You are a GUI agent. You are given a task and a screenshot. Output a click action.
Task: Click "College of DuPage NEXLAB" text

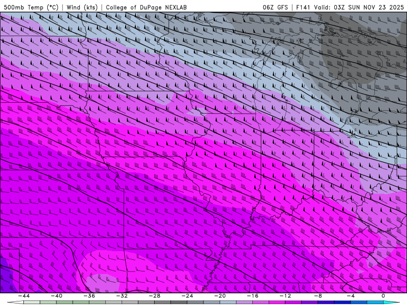click(x=146, y=7)
